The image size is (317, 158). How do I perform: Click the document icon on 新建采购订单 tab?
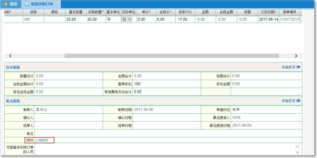pyautogui.click(x=27, y=4)
